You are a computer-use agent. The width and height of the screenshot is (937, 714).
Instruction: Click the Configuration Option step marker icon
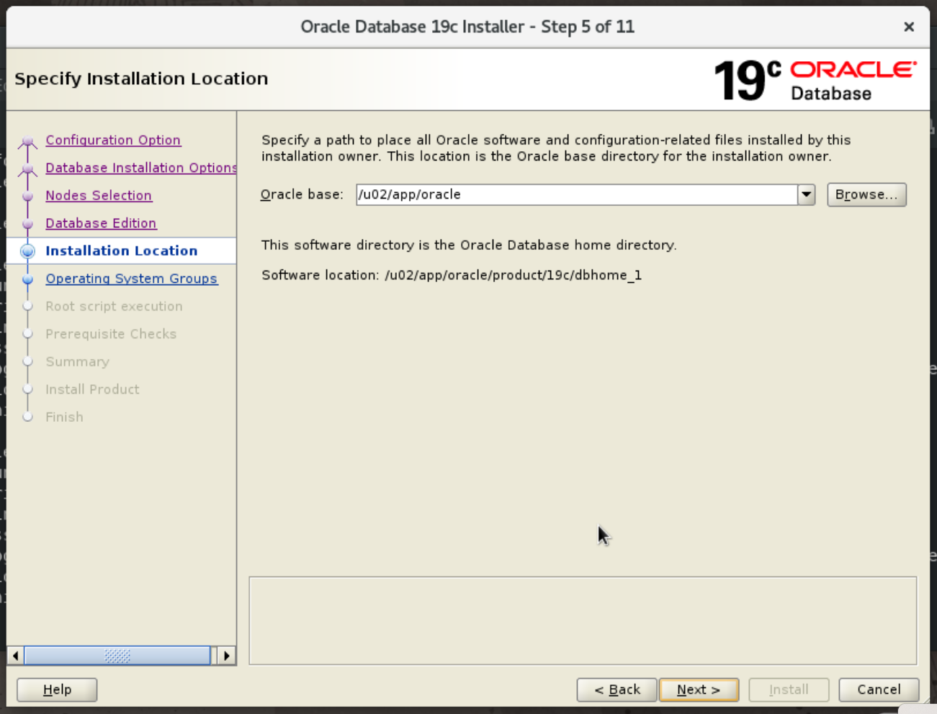point(28,141)
